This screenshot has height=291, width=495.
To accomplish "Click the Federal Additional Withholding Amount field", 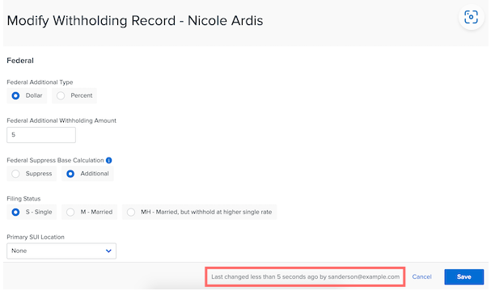I will [x=41, y=135].
